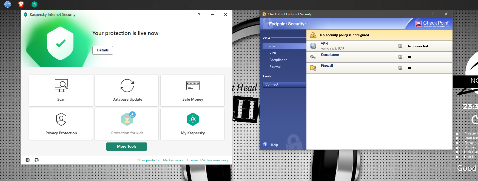Open the Other products link
Screen dimensions: 478x181
click(148, 160)
